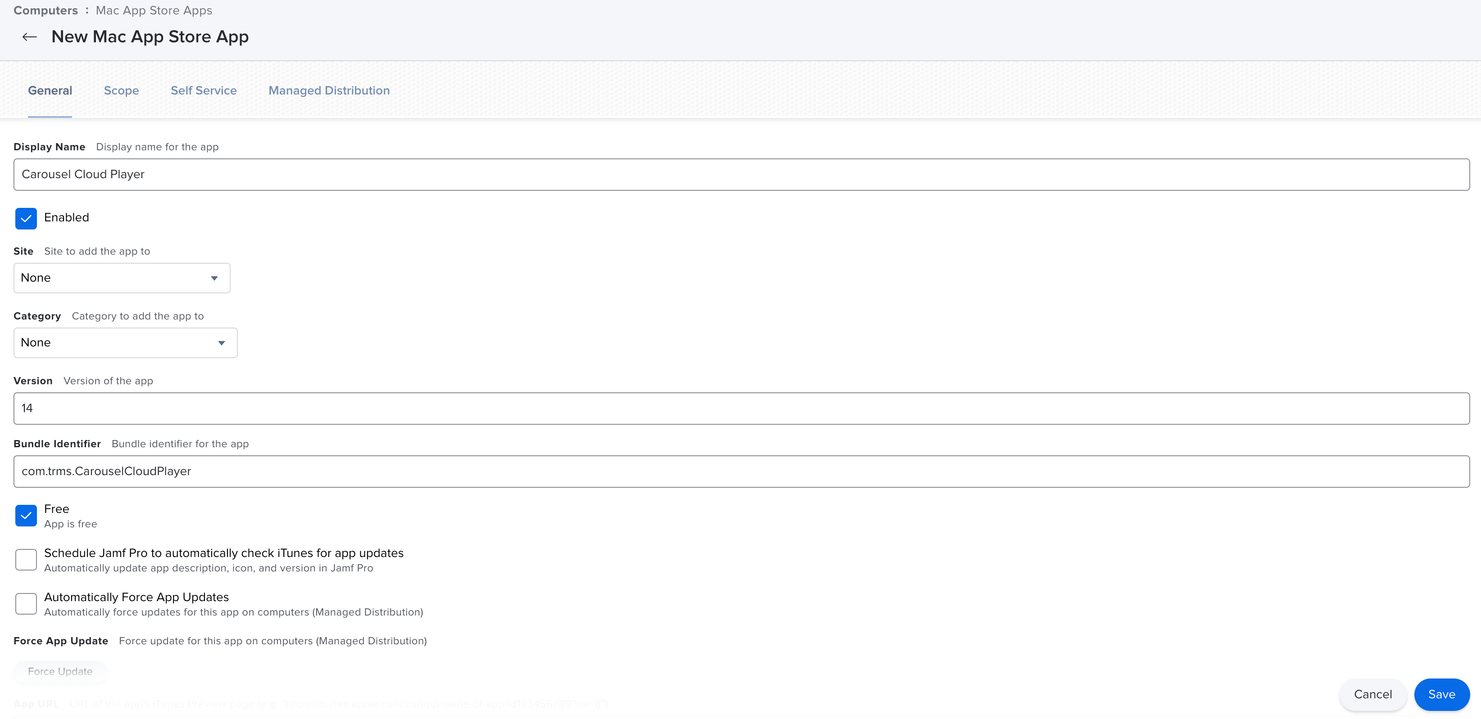Open the General tab
Viewport: 1481px width, 719px height.
click(x=50, y=90)
